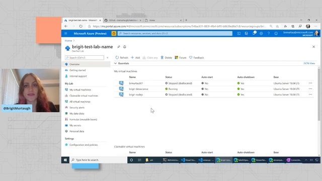This screenshot has height=181, width=322.
Task: Open the notifications bell in Azure header
Action: pos(254,34)
